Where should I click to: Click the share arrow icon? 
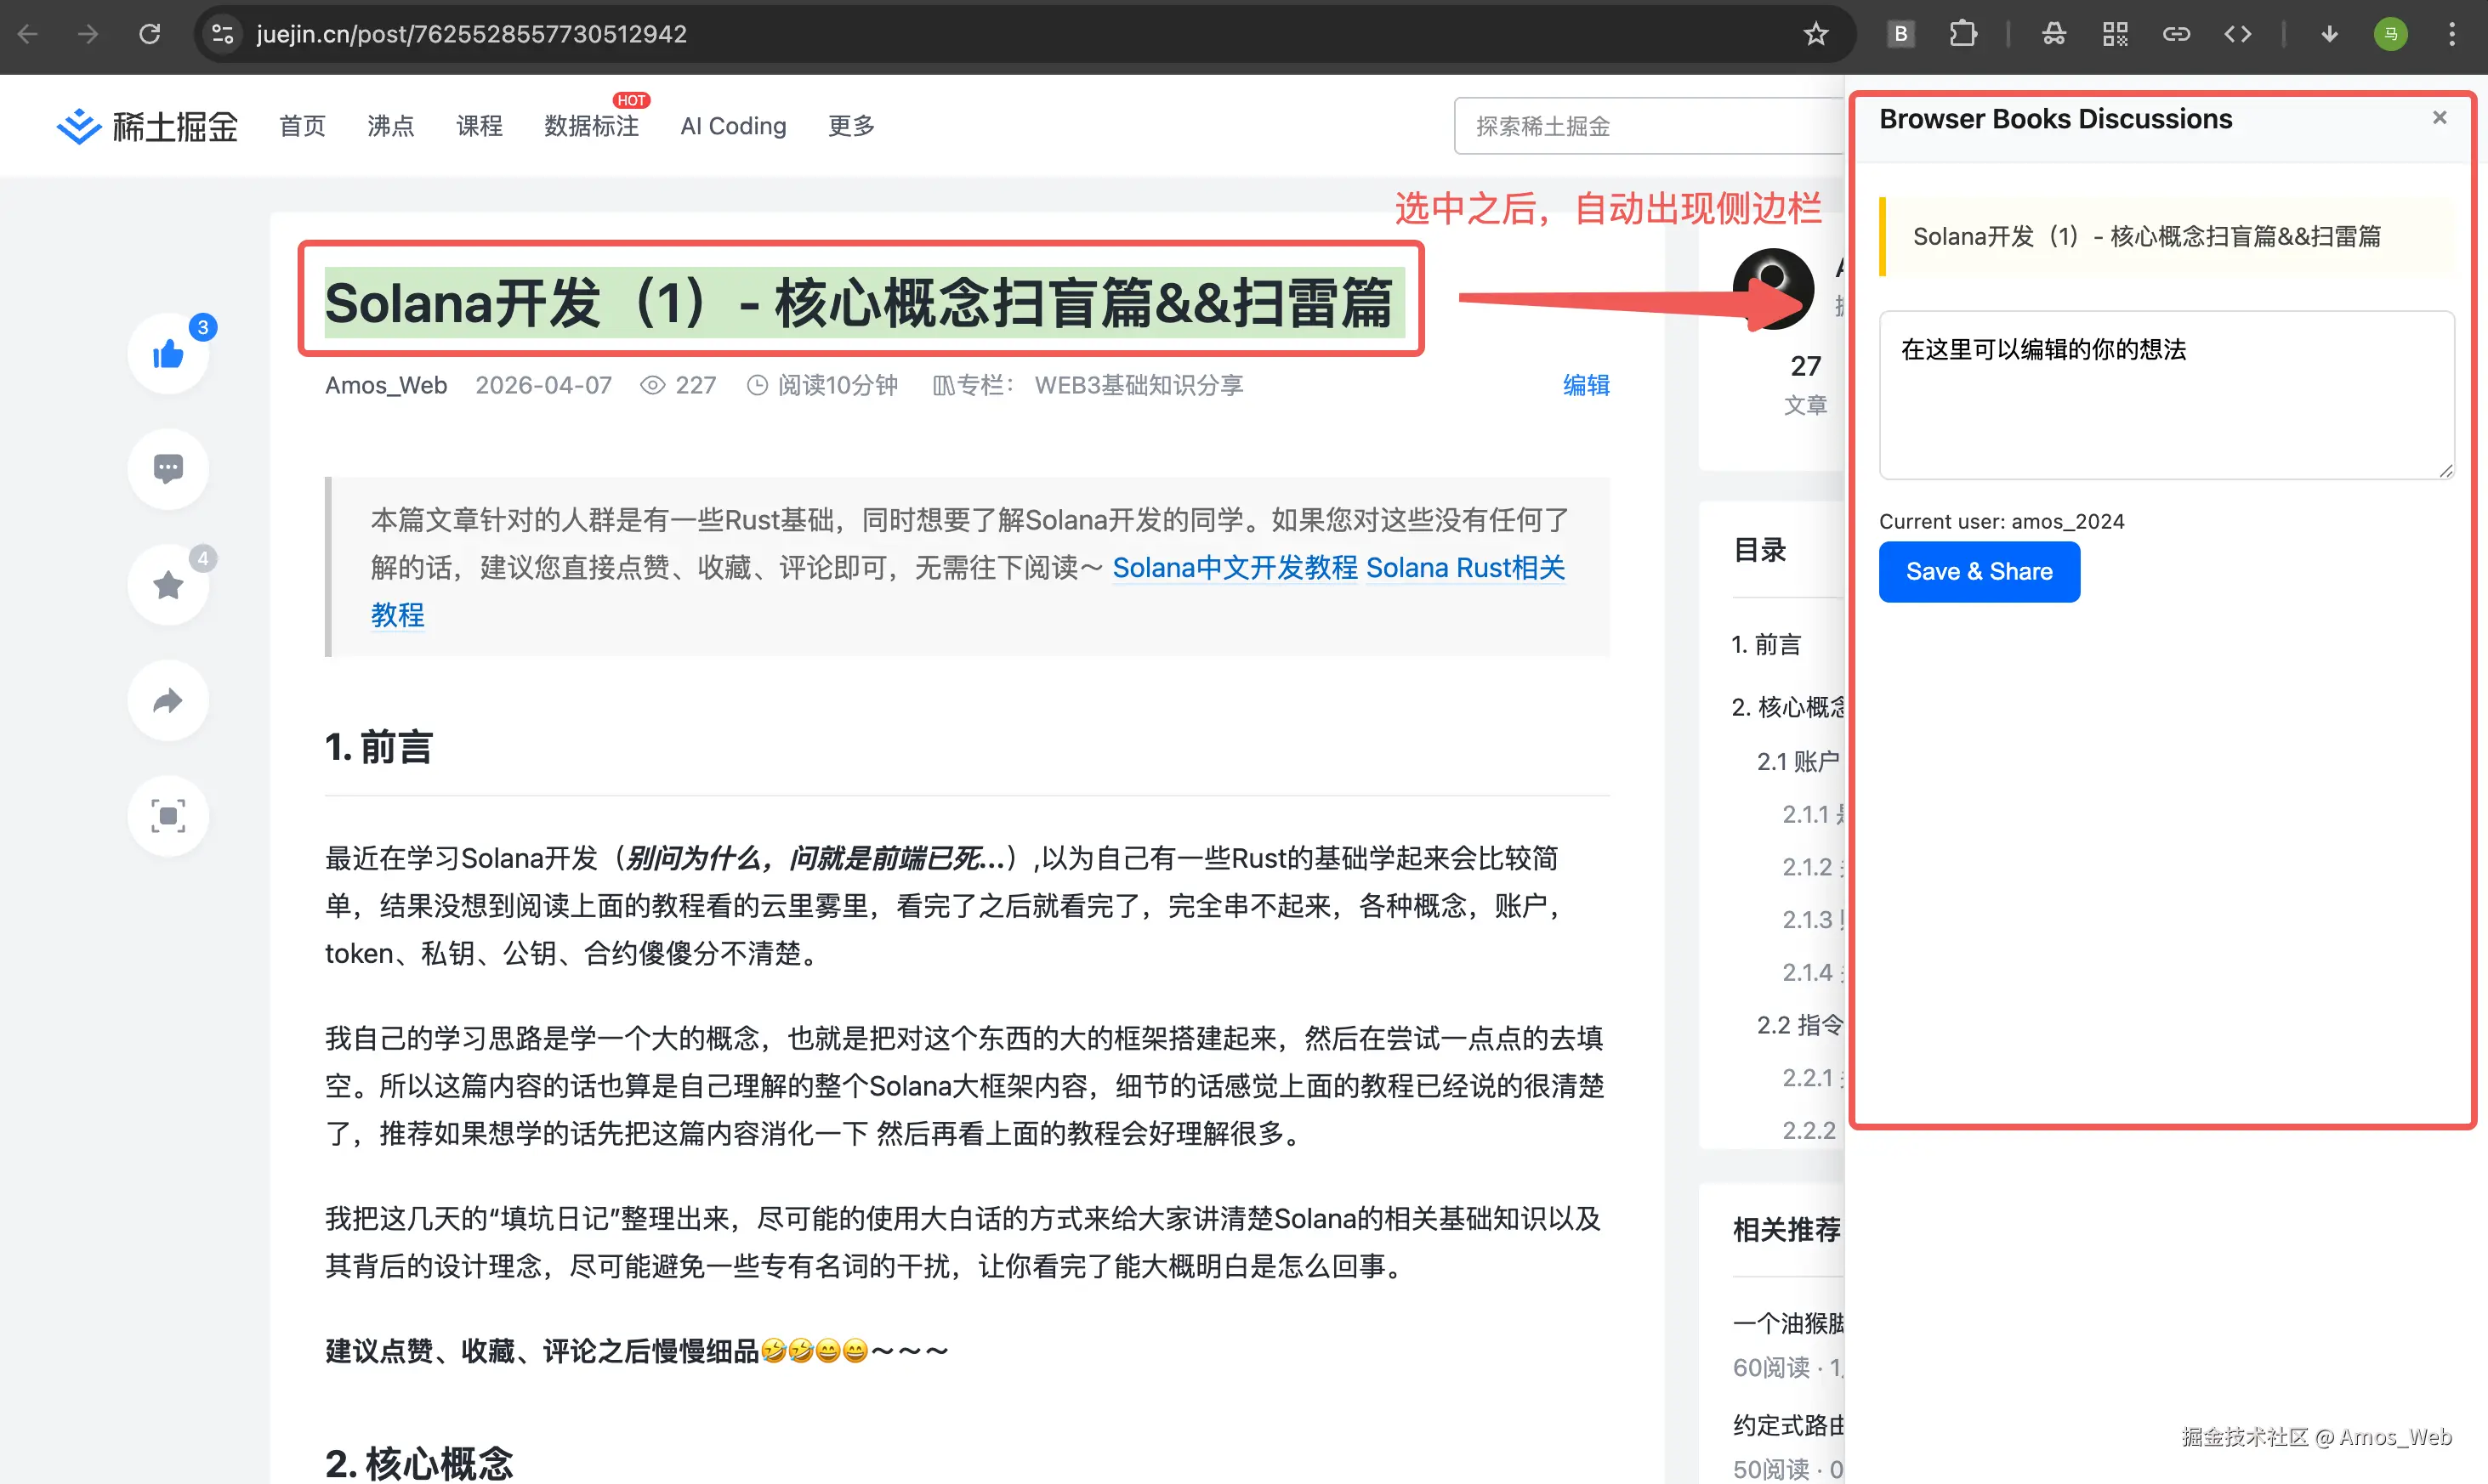click(x=168, y=700)
